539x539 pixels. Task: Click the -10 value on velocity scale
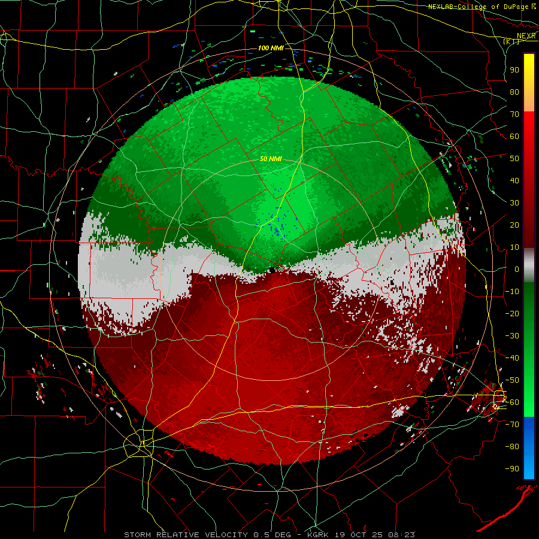(512, 292)
